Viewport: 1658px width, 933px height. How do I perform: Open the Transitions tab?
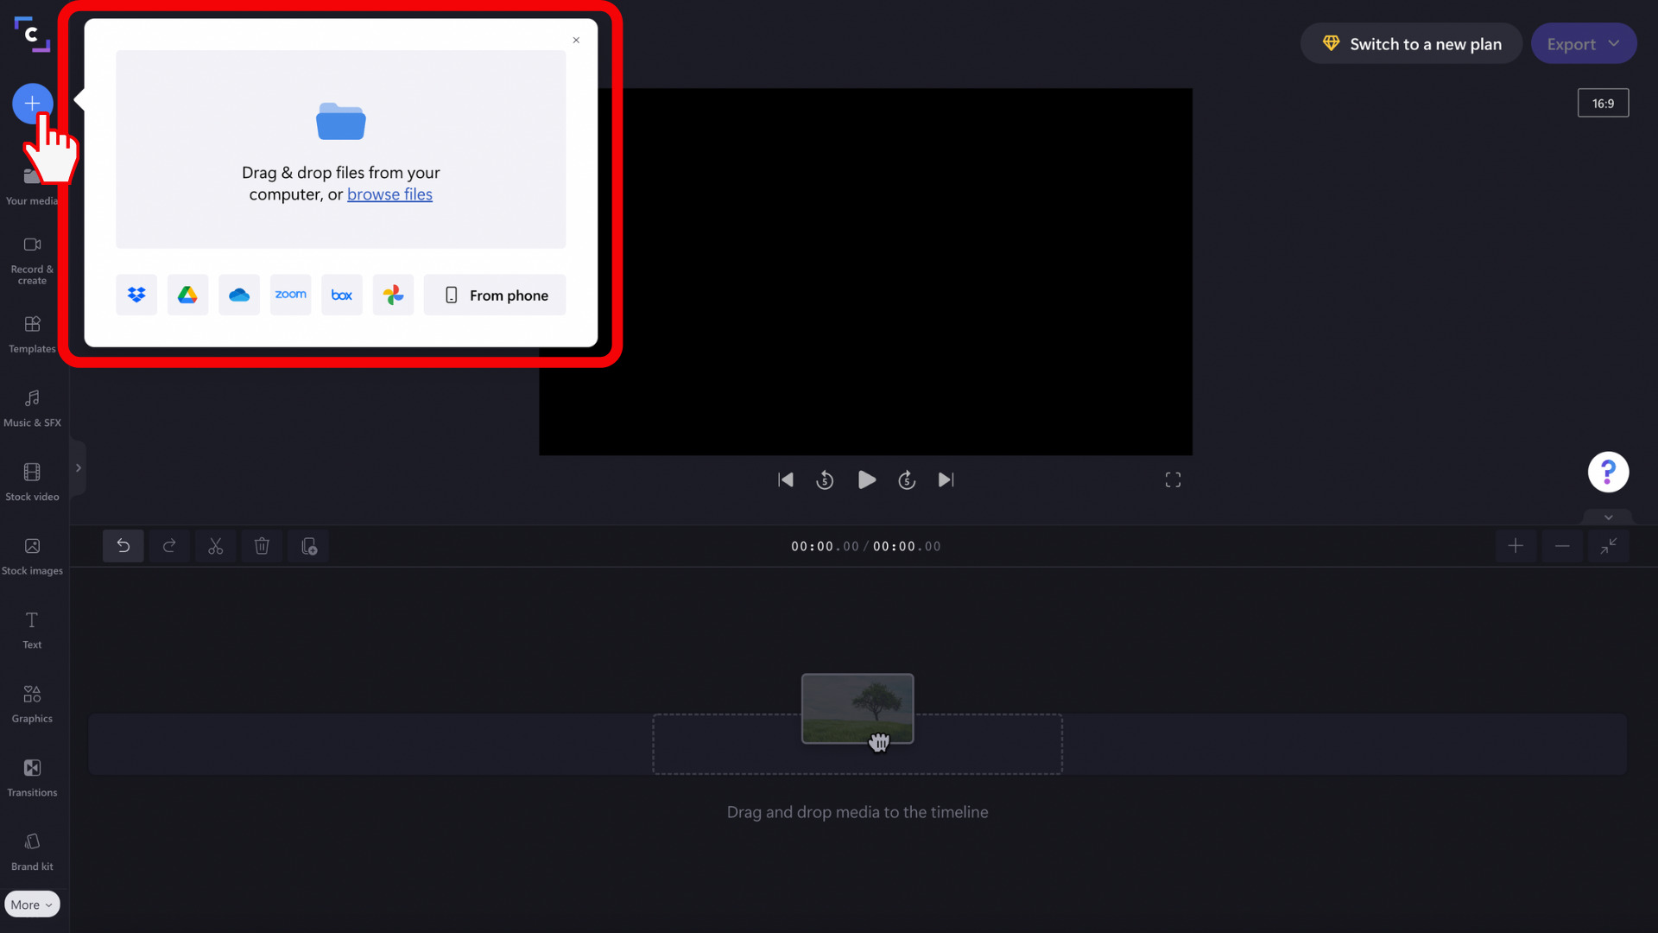pyautogui.click(x=32, y=776)
